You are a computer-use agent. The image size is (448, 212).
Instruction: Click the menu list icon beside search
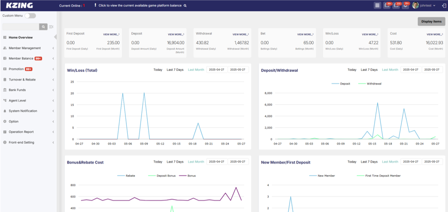point(51,27)
